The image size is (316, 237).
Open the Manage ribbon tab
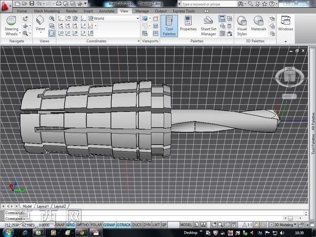[x=142, y=11]
